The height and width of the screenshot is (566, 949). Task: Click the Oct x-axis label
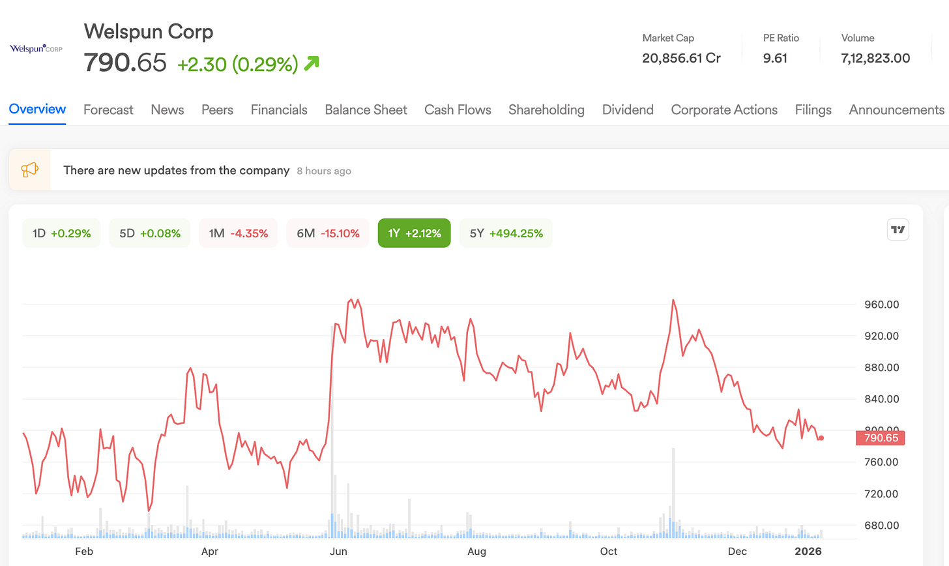pos(609,551)
